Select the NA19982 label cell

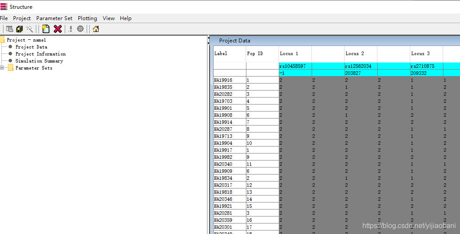tap(230, 157)
